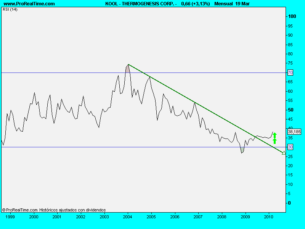The height and width of the screenshot is (229, 305).
Task: Click the current RSI value box 38,185
Action: [294, 132]
